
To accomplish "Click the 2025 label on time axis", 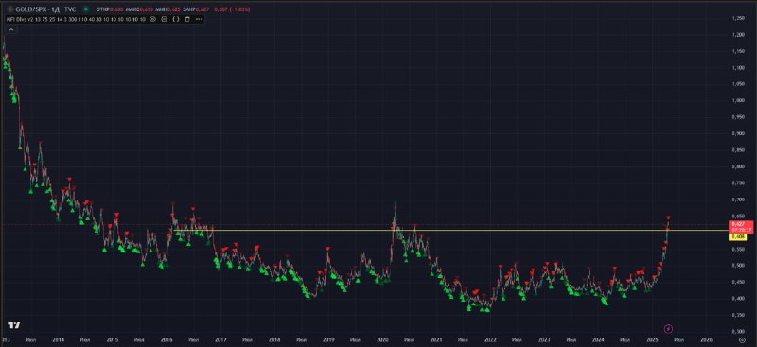I will point(652,339).
